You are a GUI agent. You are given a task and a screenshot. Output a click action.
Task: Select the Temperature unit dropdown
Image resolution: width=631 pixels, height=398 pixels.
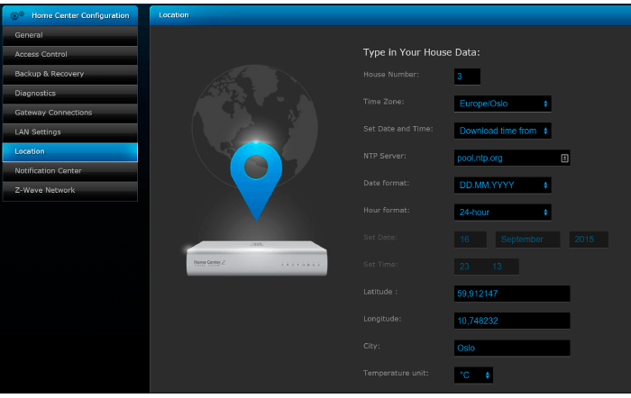(x=474, y=375)
